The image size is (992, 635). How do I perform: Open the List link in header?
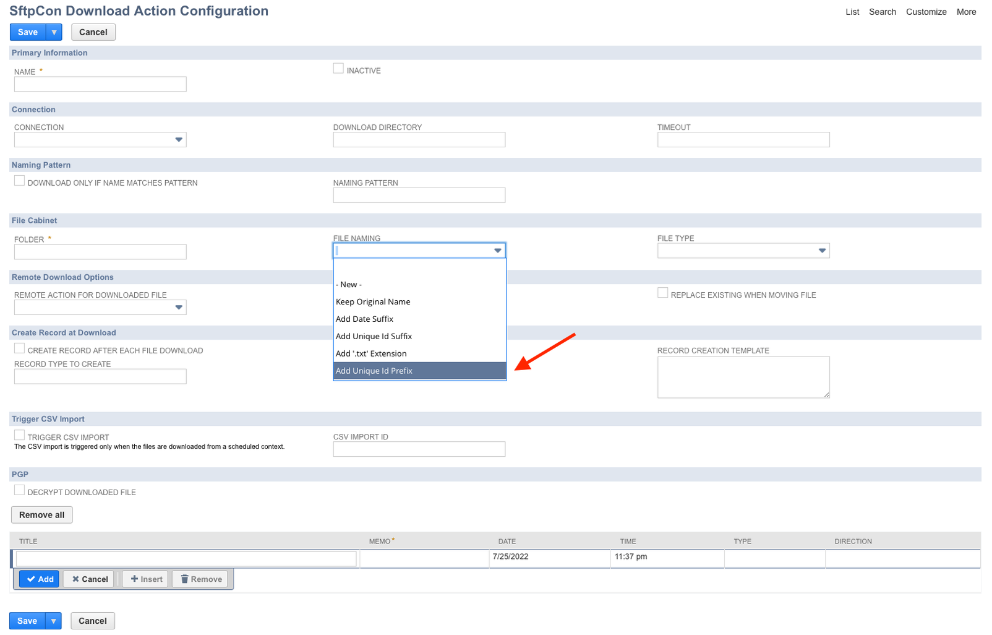coord(852,12)
